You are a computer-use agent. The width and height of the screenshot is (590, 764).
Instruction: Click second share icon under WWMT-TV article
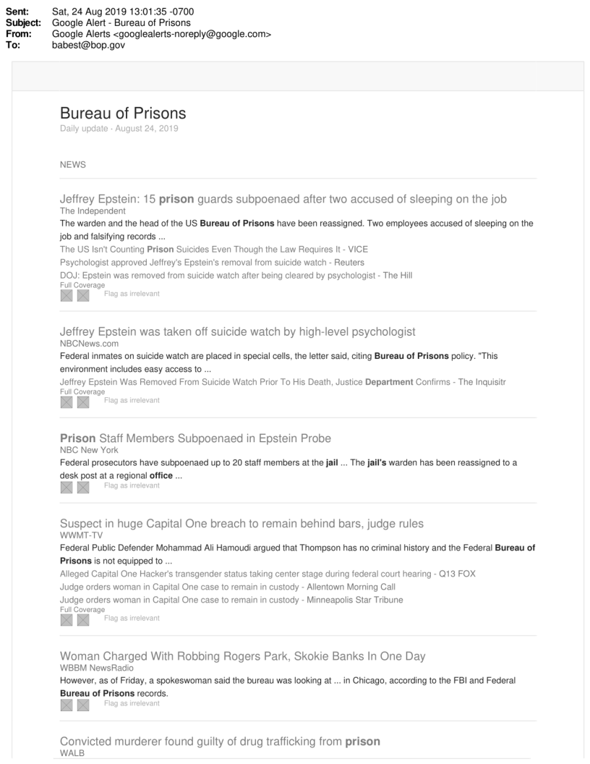83,619
